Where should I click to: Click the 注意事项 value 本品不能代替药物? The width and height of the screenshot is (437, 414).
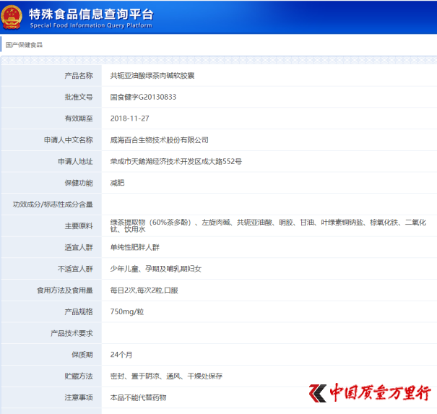coord(138,397)
